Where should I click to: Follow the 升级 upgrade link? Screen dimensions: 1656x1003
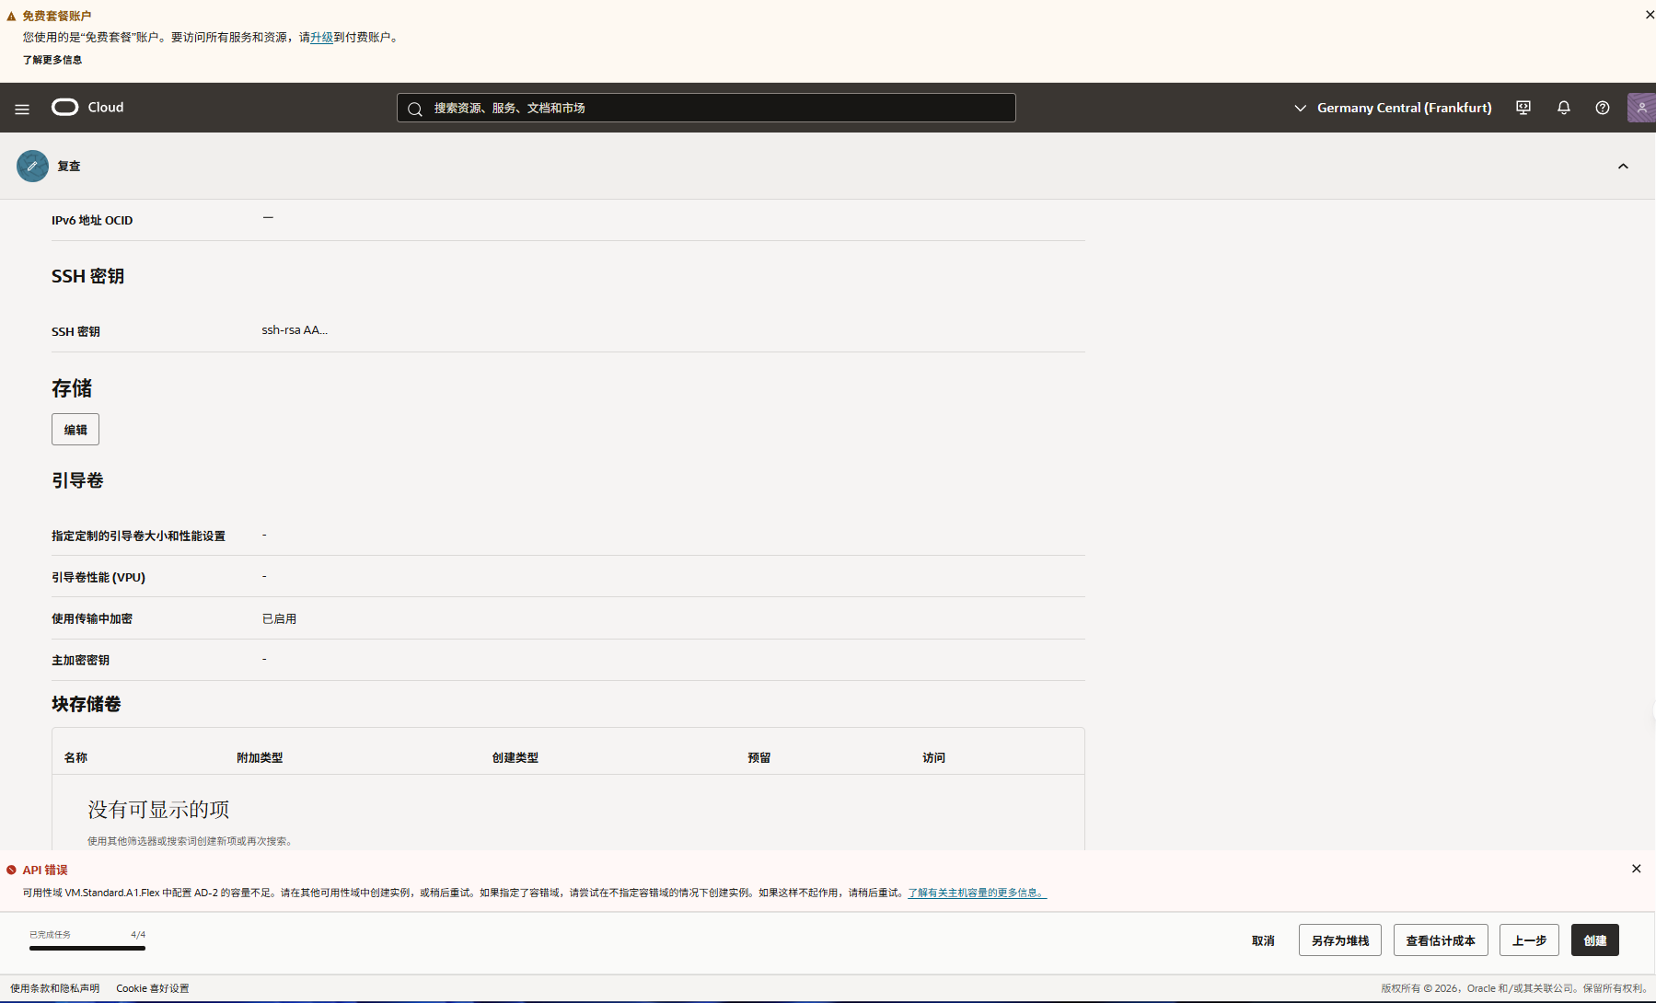(321, 38)
